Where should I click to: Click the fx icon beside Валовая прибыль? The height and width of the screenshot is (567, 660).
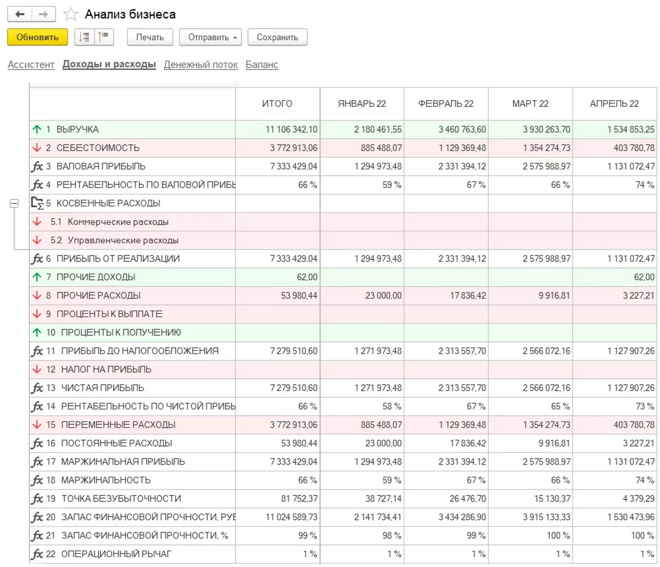coord(37,166)
